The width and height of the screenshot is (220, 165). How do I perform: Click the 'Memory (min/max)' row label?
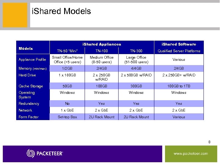[x=33, y=68]
